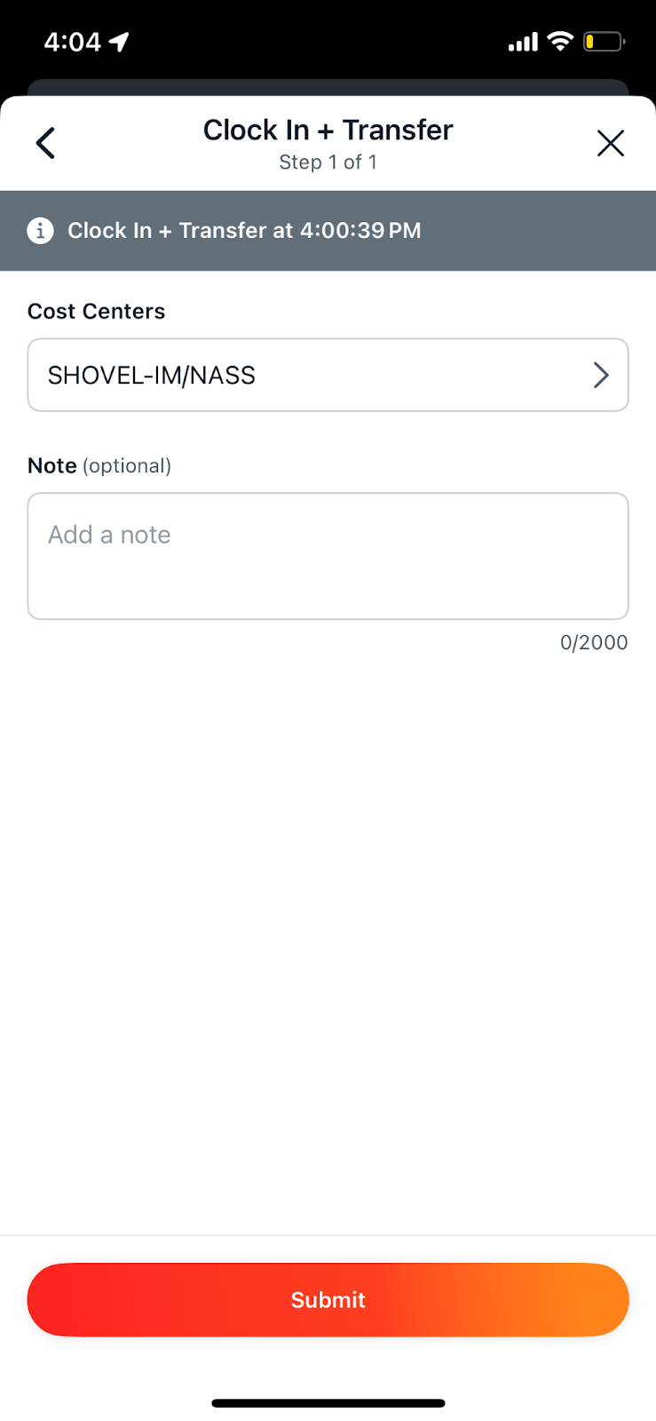Tap the Clock In + Transfer header title
The image size is (656, 1421).
pos(328,131)
